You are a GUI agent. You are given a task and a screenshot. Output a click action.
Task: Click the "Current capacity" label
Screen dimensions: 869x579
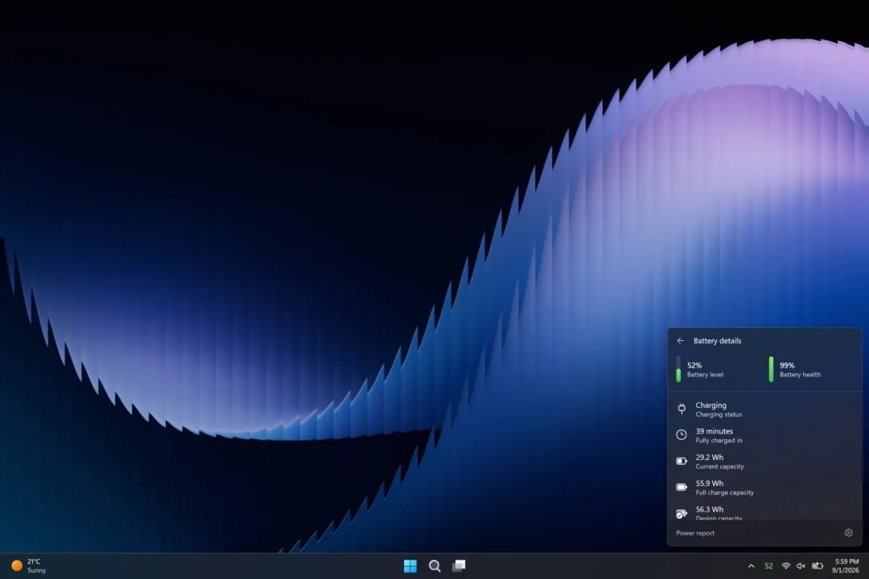coord(719,466)
